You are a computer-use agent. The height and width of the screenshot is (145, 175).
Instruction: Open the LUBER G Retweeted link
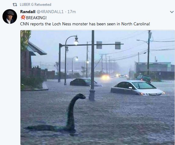point(35,5)
